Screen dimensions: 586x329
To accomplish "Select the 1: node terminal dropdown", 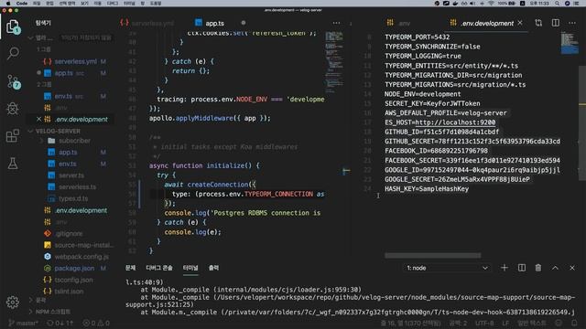I will pos(447,268).
